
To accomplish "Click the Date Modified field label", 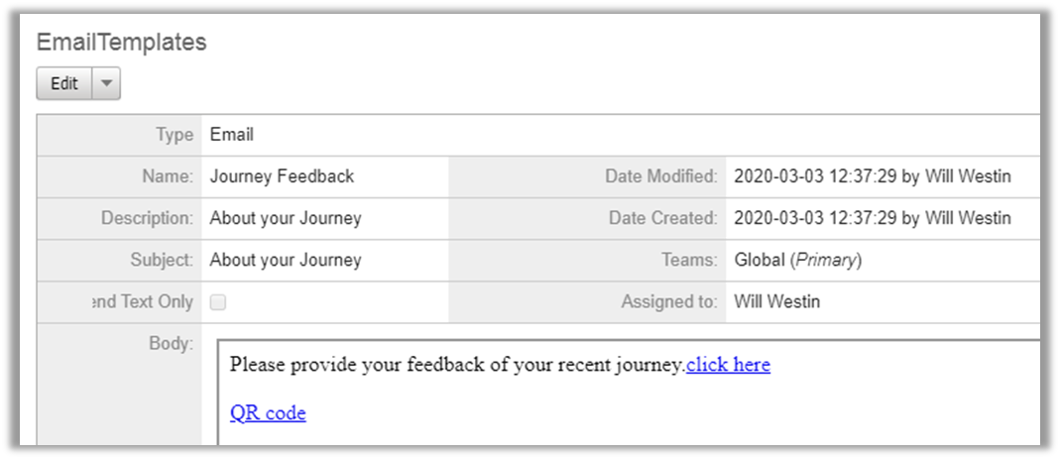I will (660, 177).
